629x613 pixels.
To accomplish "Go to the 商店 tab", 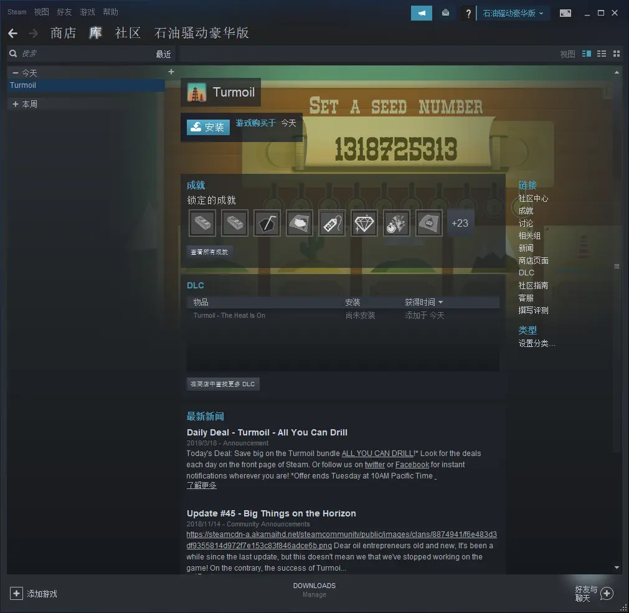I will [x=64, y=33].
